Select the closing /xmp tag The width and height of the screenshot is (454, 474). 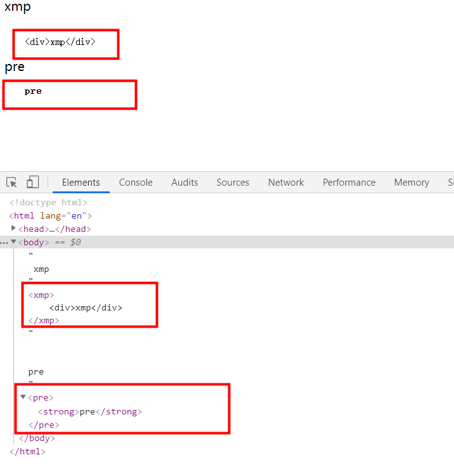tap(44, 321)
